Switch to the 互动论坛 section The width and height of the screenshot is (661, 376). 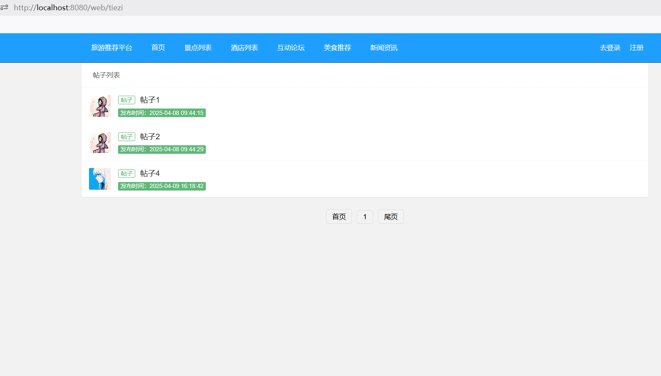click(291, 48)
